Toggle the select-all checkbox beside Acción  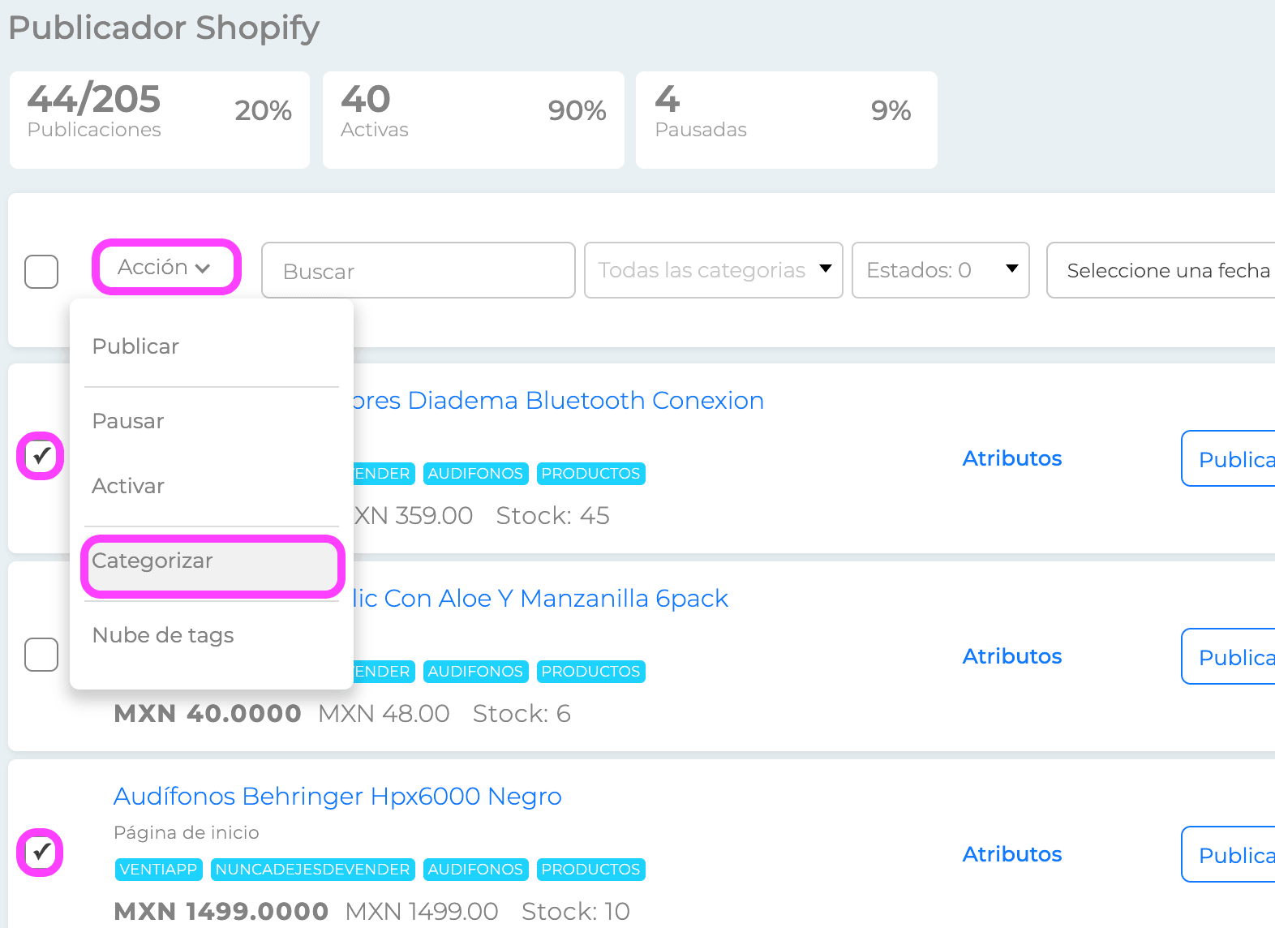tap(41, 272)
